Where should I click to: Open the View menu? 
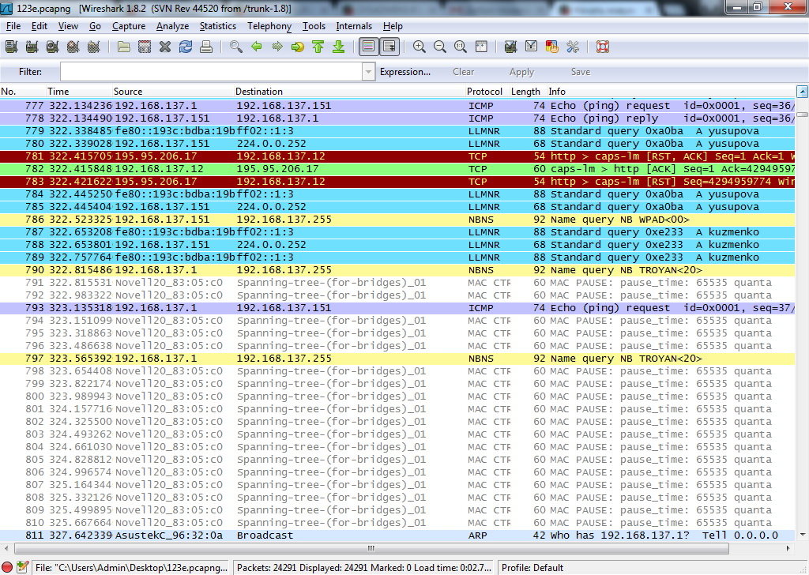[x=68, y=26]
